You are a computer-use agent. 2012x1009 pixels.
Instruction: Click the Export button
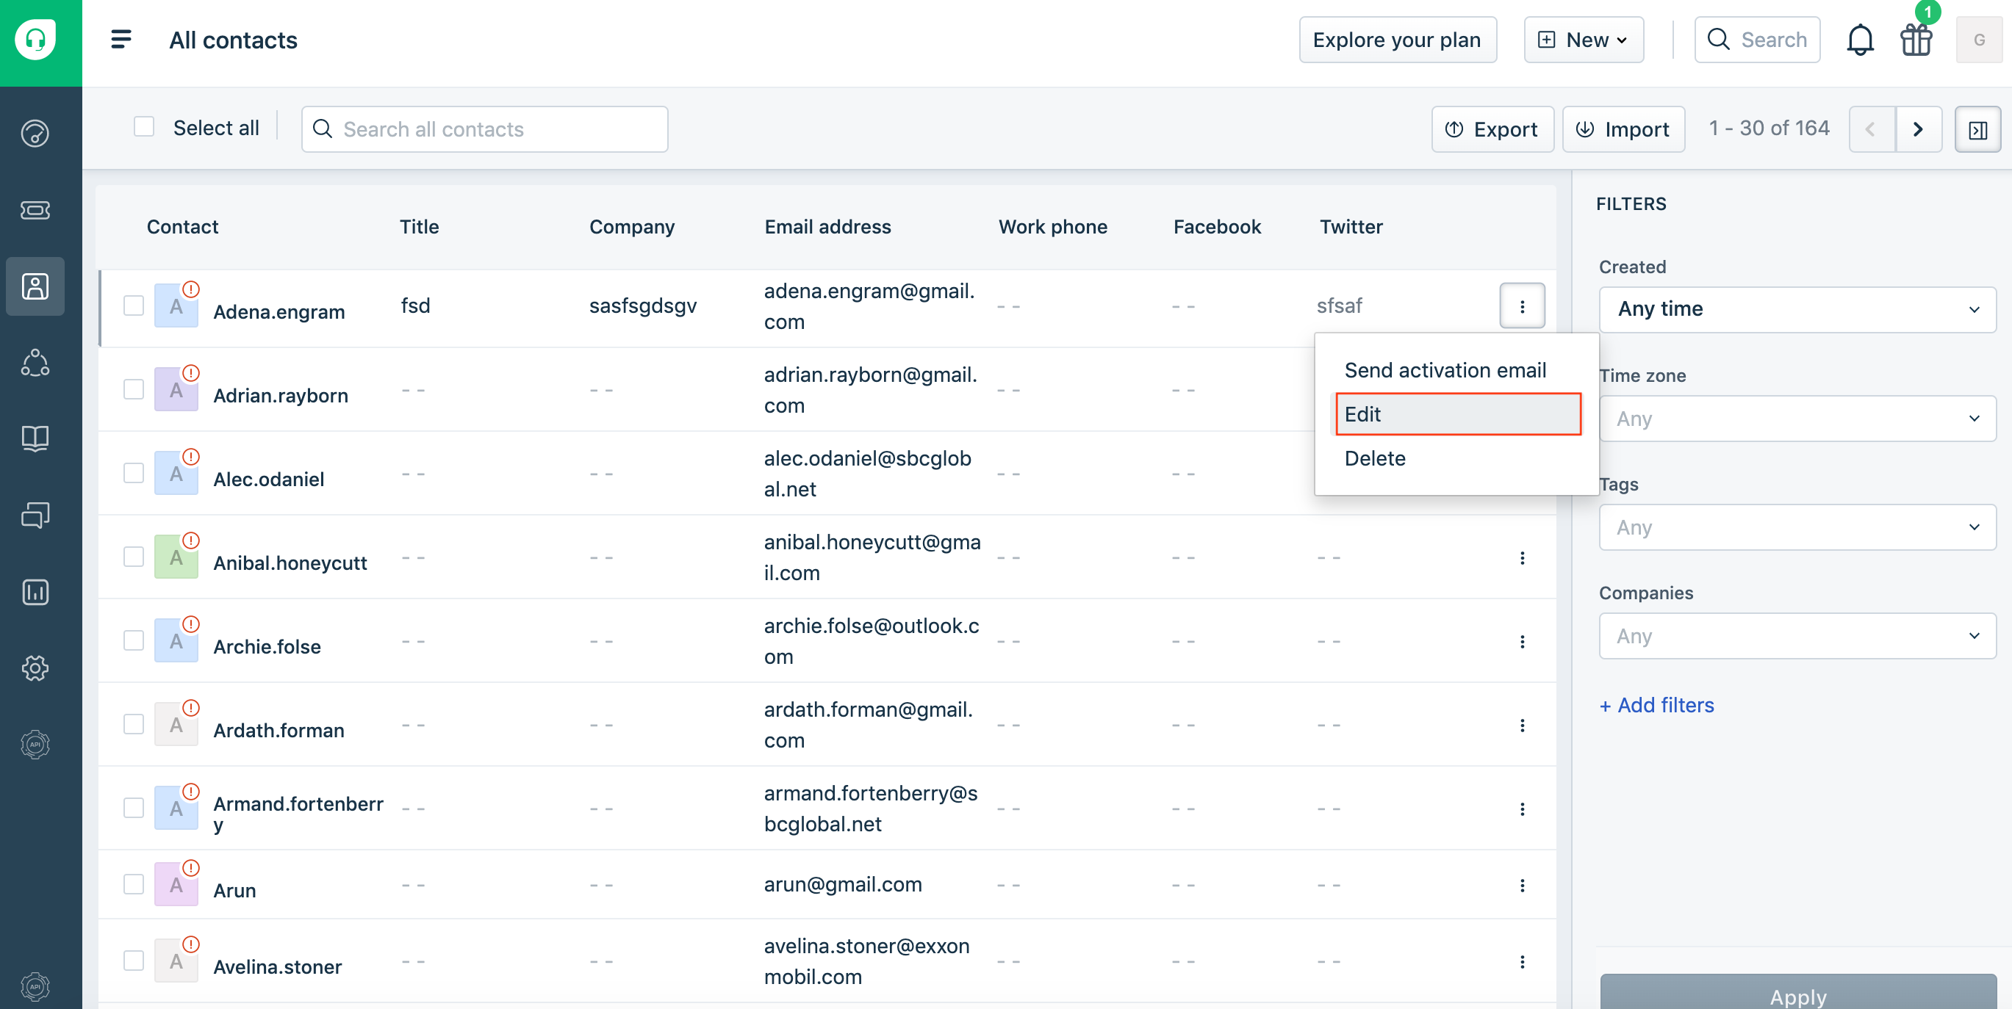tap(1492, 129)
